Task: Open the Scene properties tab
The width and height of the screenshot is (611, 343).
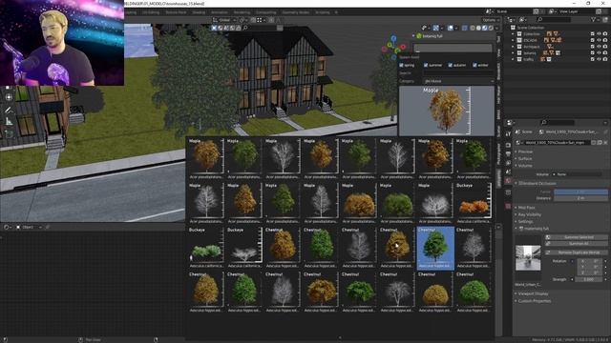Action: click(x=508, y=171)
